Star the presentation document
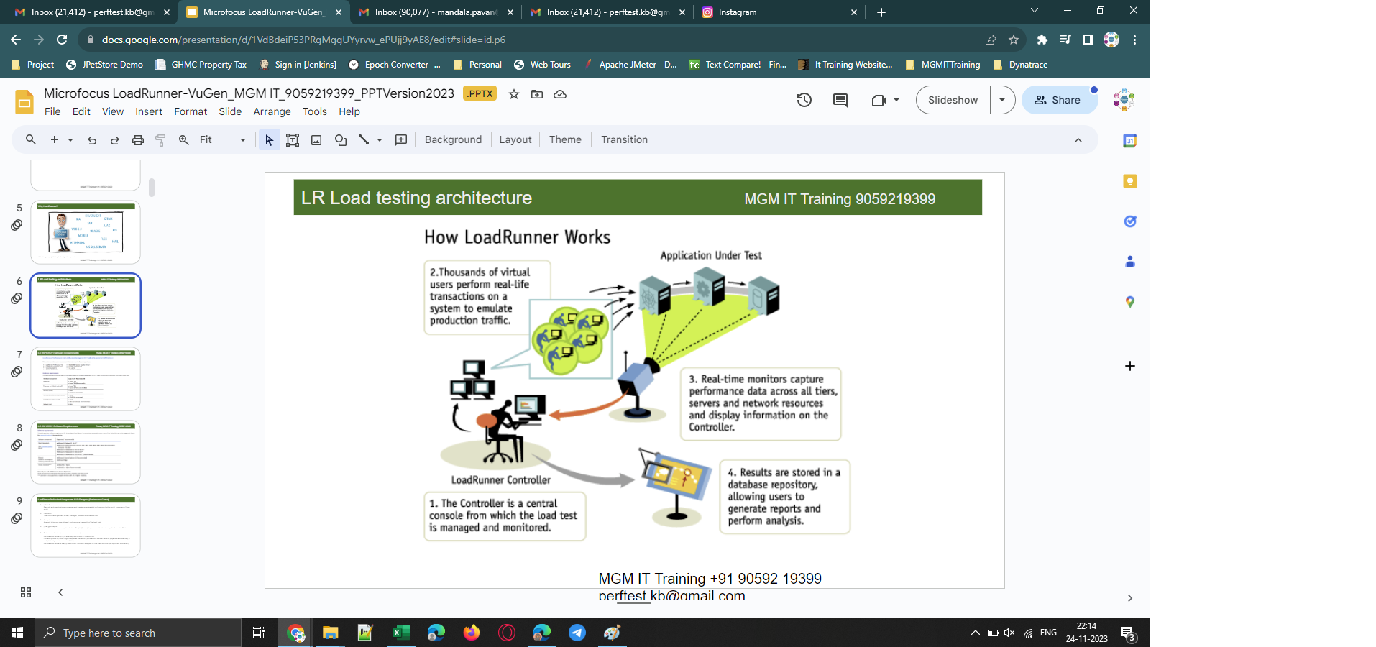The height and width of the screenshot is (647, 1376). [514, 94]
